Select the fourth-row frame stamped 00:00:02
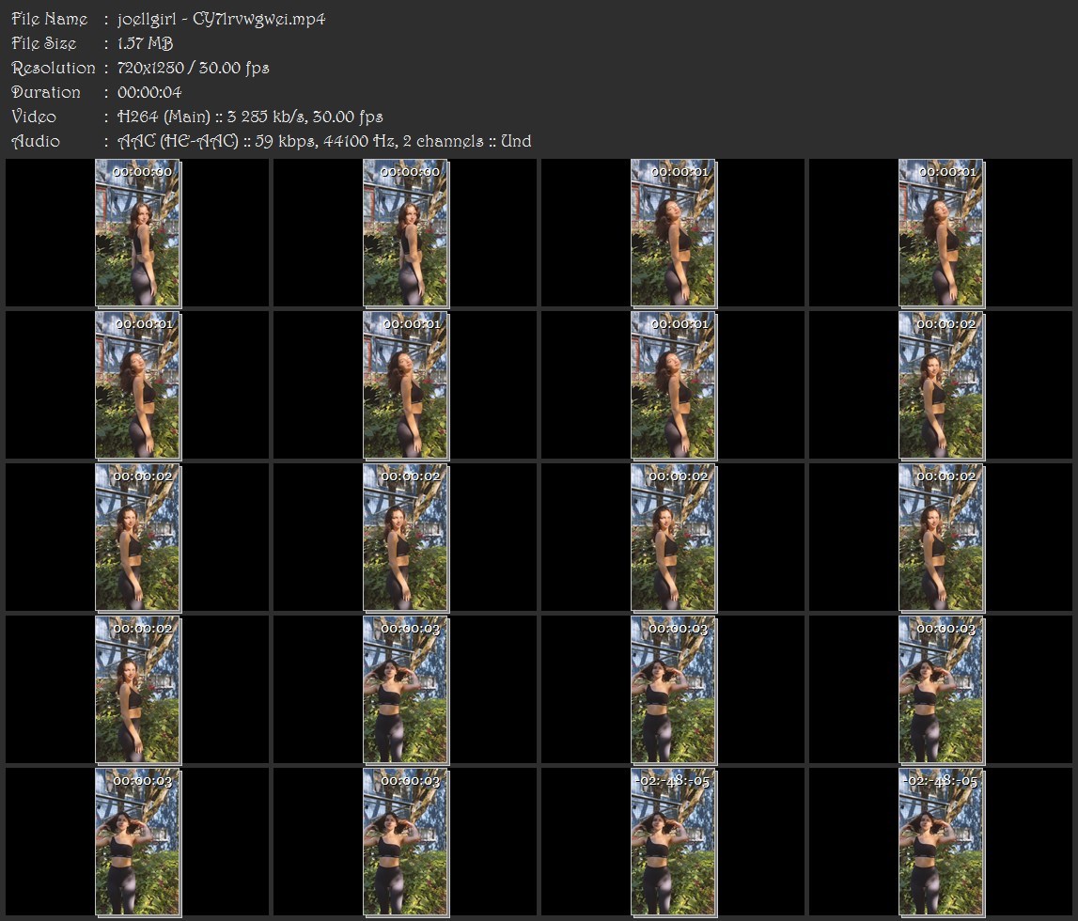 coord(137,690)
